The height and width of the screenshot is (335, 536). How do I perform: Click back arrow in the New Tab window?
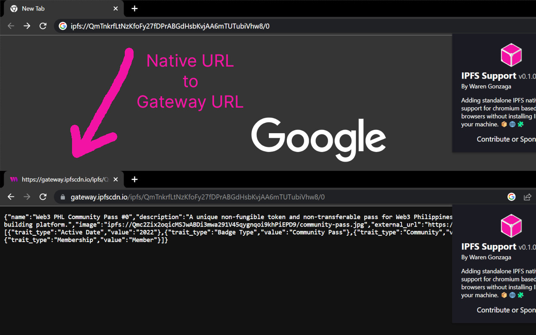click(x=11, y=26)
